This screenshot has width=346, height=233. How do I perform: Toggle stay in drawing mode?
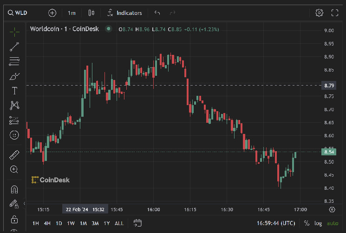pos(14,204)
